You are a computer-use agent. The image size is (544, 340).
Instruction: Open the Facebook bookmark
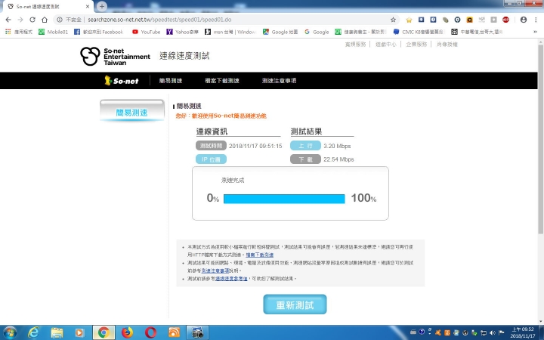point(99,32)
